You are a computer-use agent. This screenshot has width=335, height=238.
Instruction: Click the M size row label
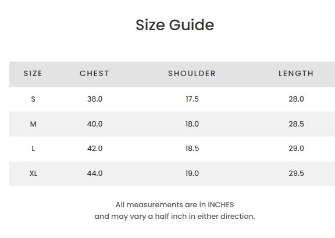pyautogui.click(x=33, y=124)
